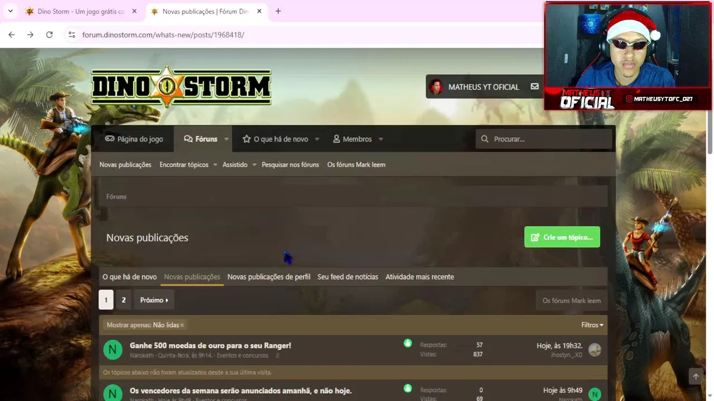Open topic Os vencedores da semana serão anunciados
The height and width of the screenshot is (401, 714).
pos(240,390)
